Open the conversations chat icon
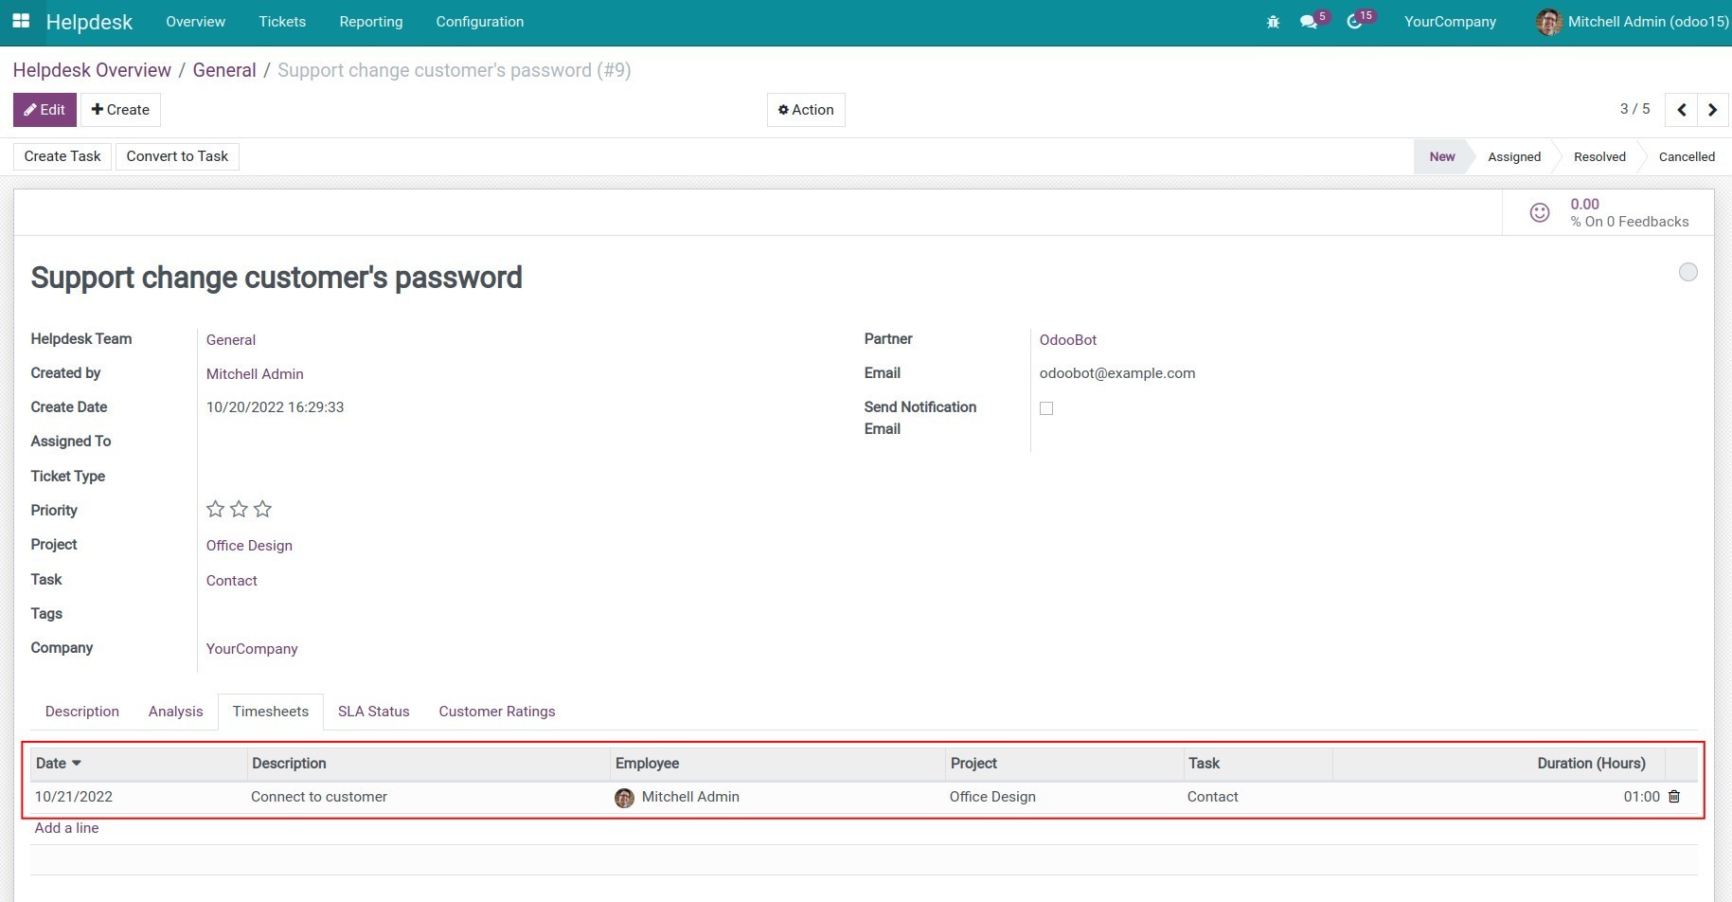1732x902 pixels. [x=1309, y=22]
